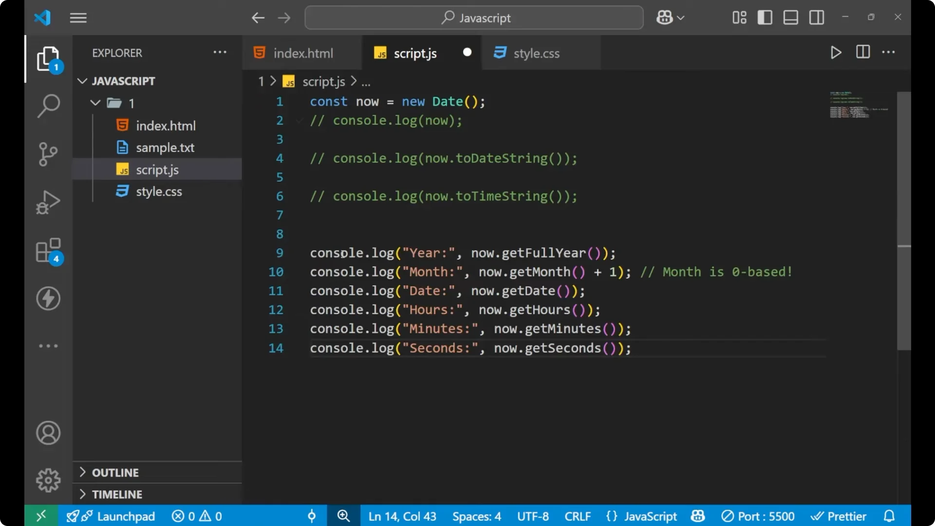935x526 pixels.
Task: Toggle the secondary sidebar visibility
Action: (x=816, y=18)
